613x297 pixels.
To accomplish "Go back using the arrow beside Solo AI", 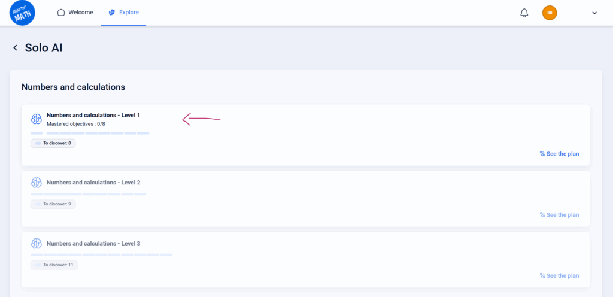I will click(15, 48).
